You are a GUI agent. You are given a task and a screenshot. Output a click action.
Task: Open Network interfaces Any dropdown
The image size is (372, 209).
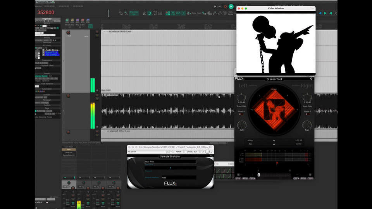[179, 178]
